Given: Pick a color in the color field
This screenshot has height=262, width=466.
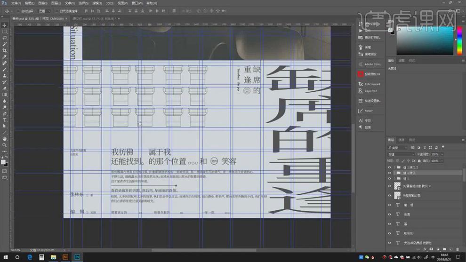Looking at the screenshot, I should click(x=425, y=40).
